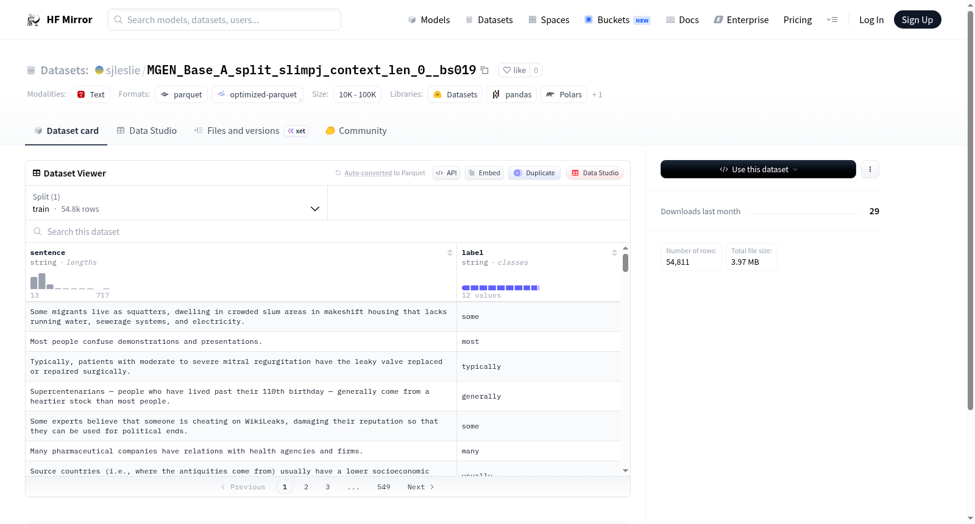Image resolution: width=975 pixels, height=524 pixels.
Task: Select the optimized-parquet format tag
Action: (257, 94)
